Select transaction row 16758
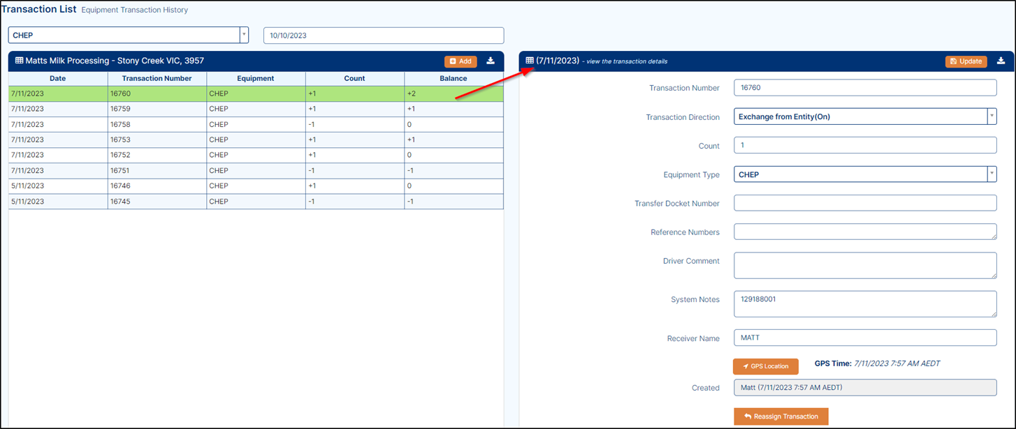Screen dimensions: 1016x429 coord(256,124)
